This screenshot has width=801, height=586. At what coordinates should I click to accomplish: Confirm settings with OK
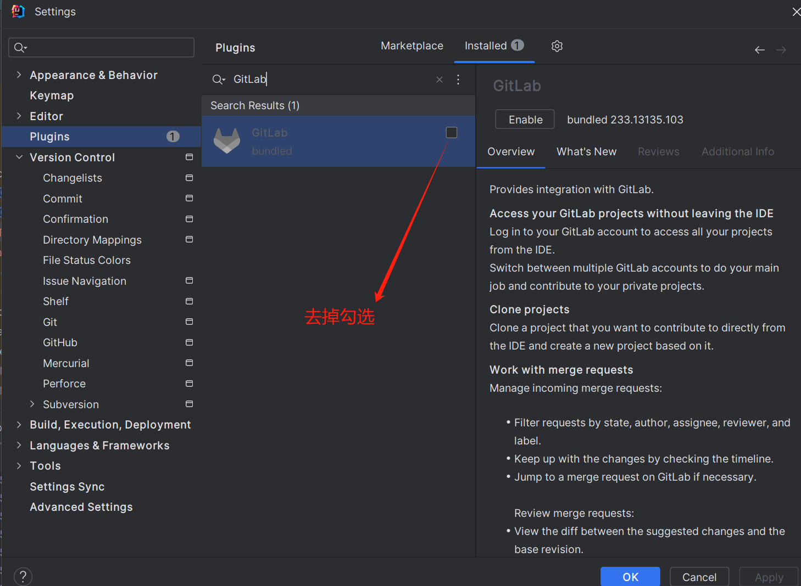coord(630,577)
